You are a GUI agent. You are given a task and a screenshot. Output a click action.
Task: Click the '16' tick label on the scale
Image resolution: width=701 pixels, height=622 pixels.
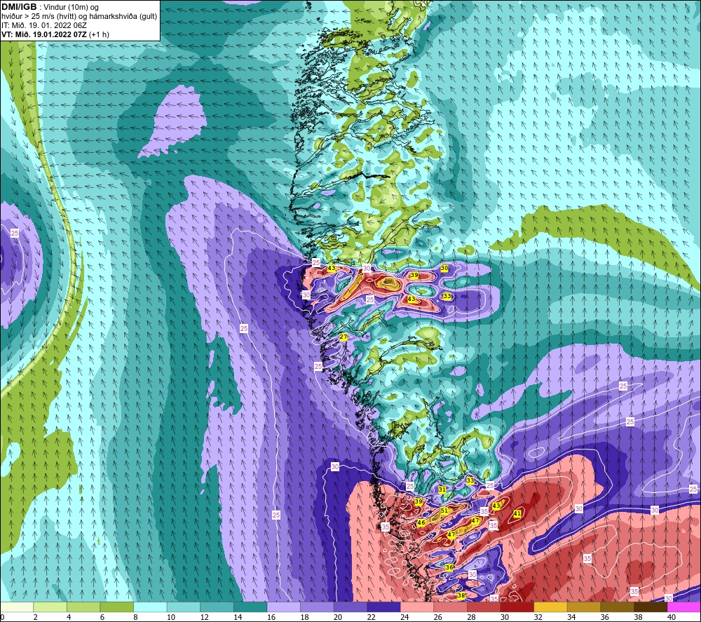tap(271, 617)
